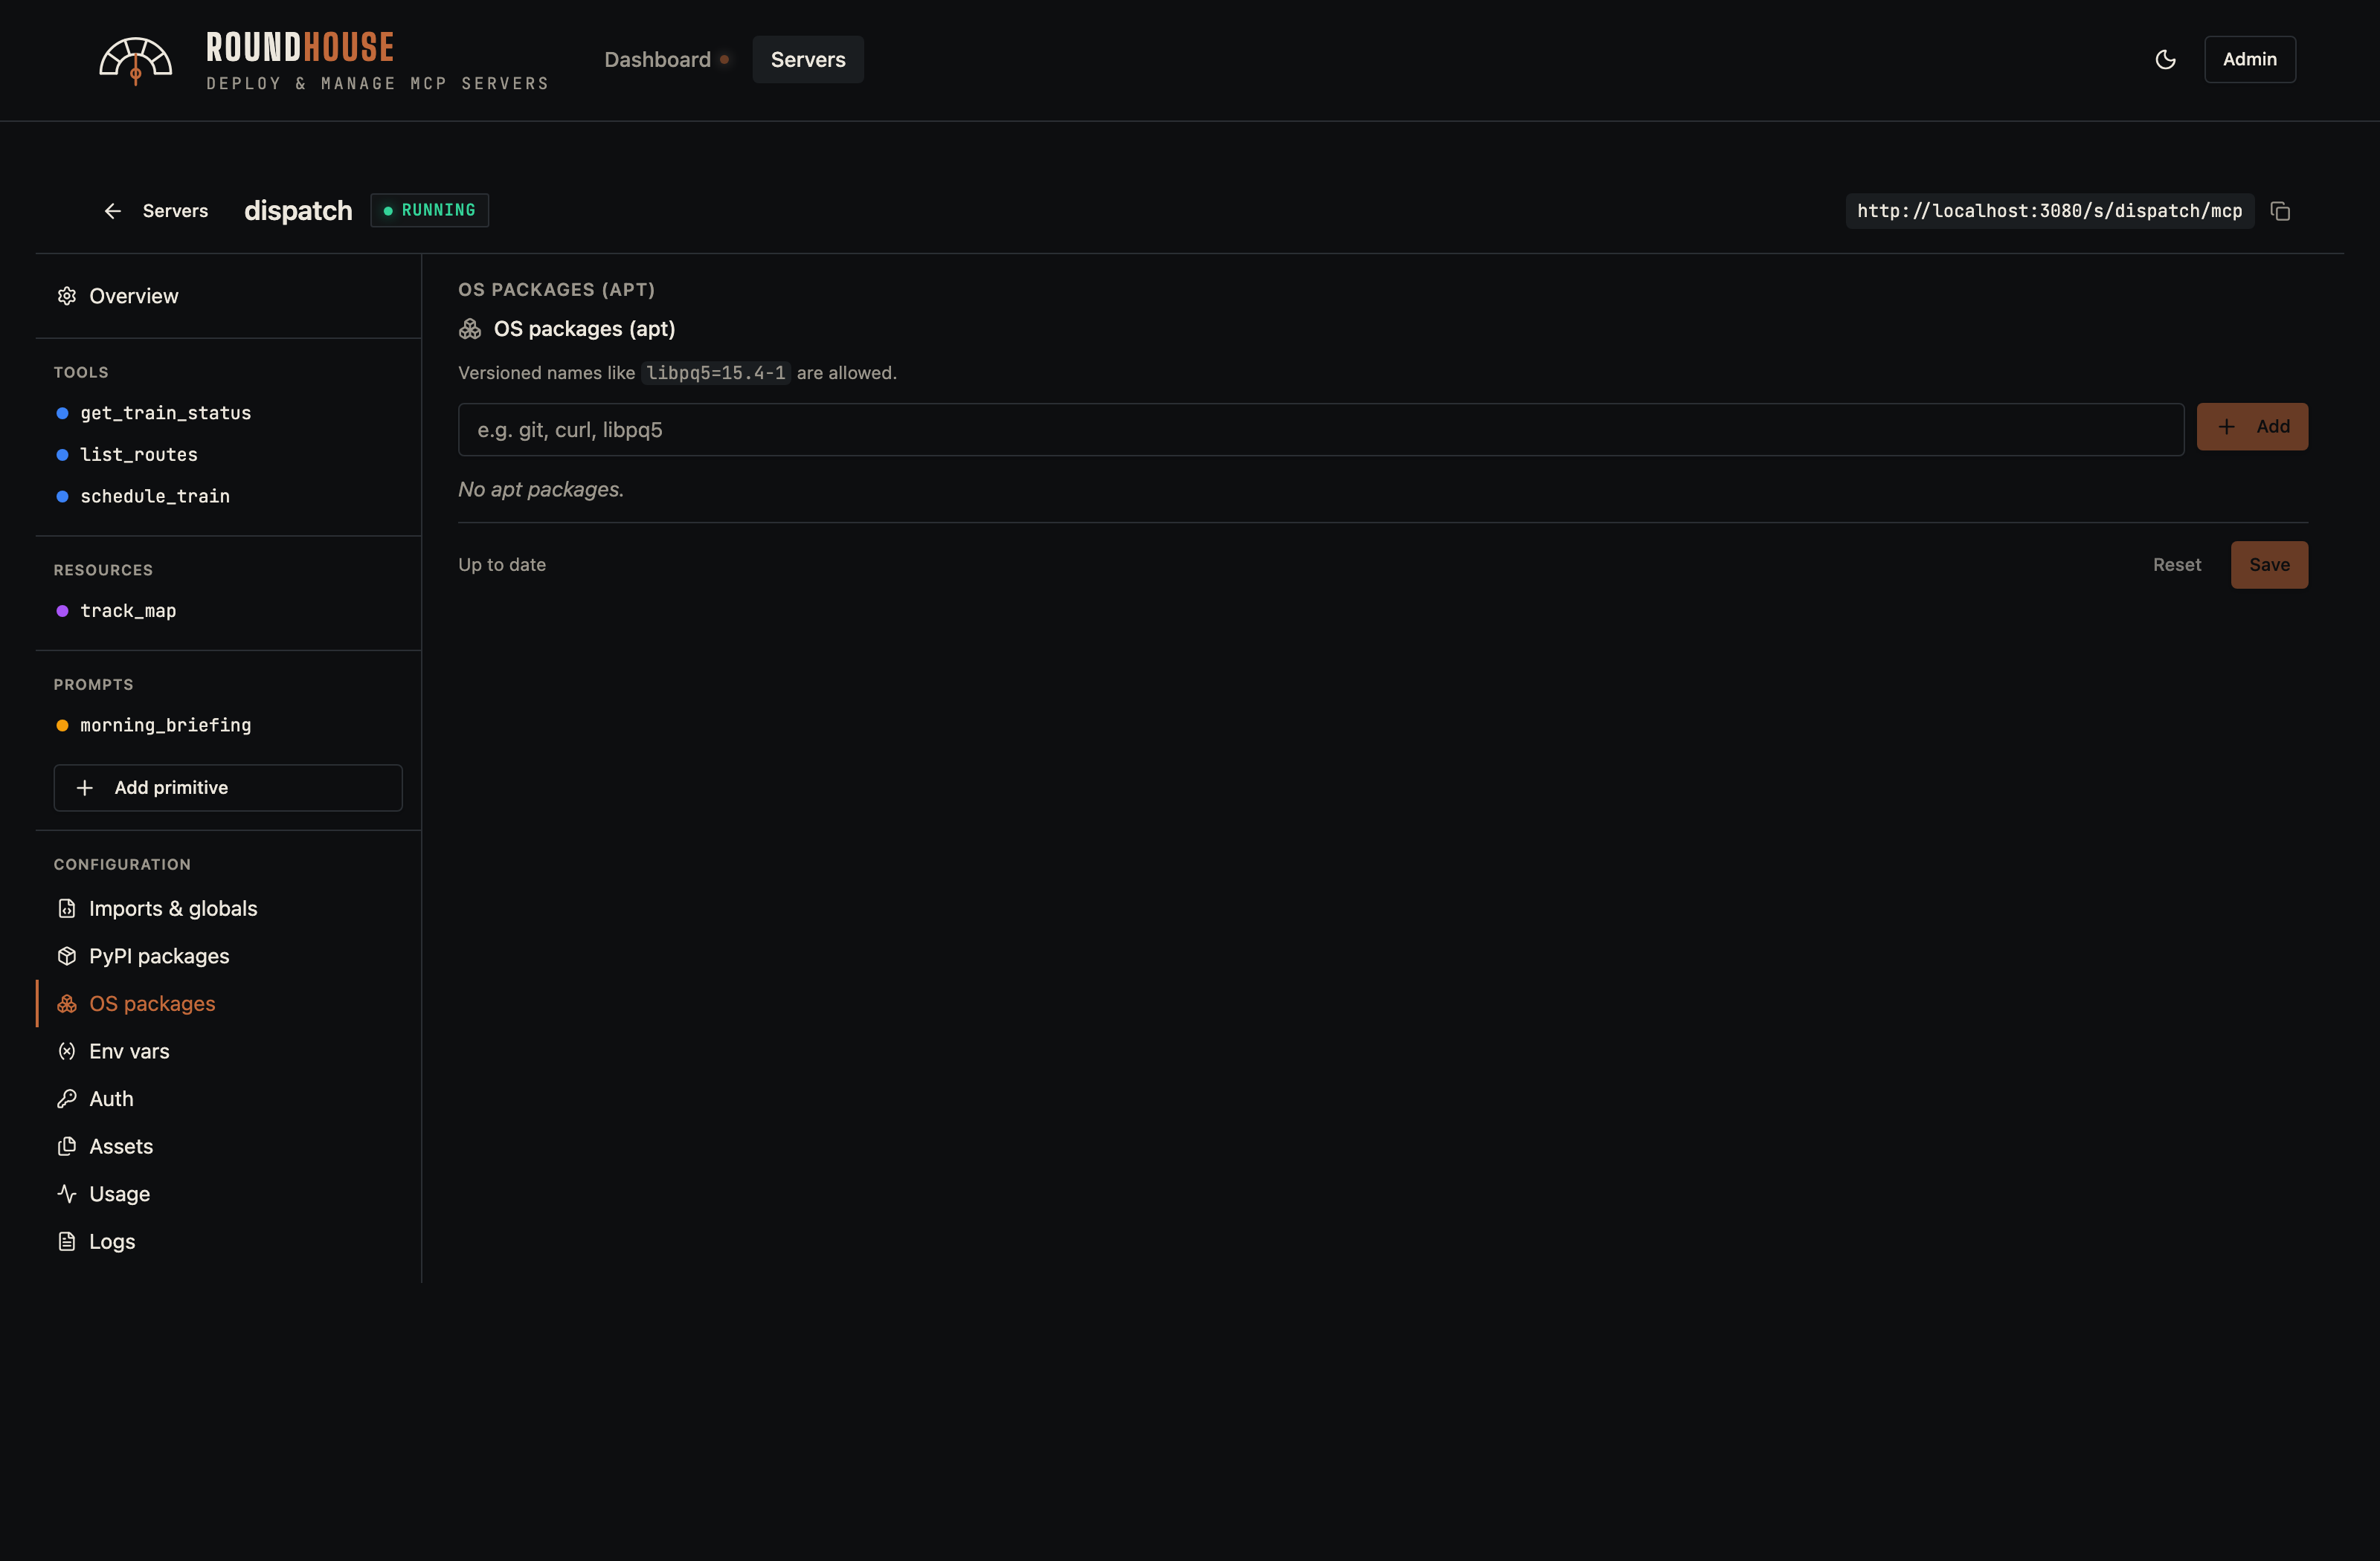Go to Imports & globals settings
The image size is (2380, 1561).
[x=228, y=908]
